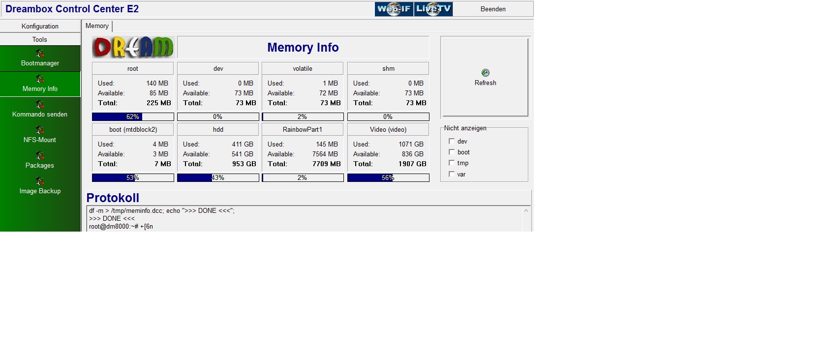The image size is (827, 354).
Task: Click the volatile 2% usage bar
Action: (x=303, y=117)
